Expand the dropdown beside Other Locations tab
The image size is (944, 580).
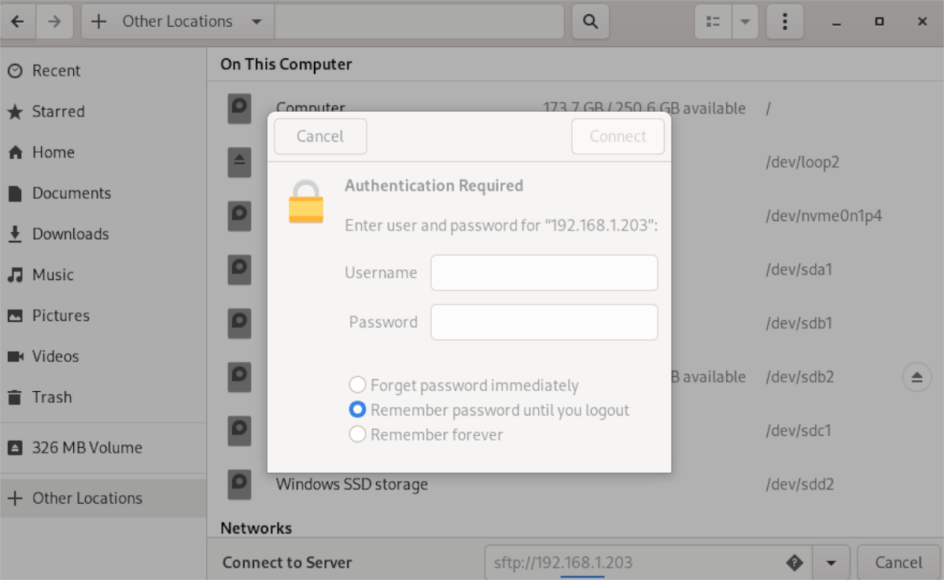click(x=256, y=21)
